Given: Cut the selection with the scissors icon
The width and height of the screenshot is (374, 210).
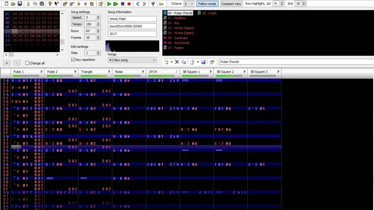Looking at the screenshot, I should pyautogui.click(x=28, y=4).
